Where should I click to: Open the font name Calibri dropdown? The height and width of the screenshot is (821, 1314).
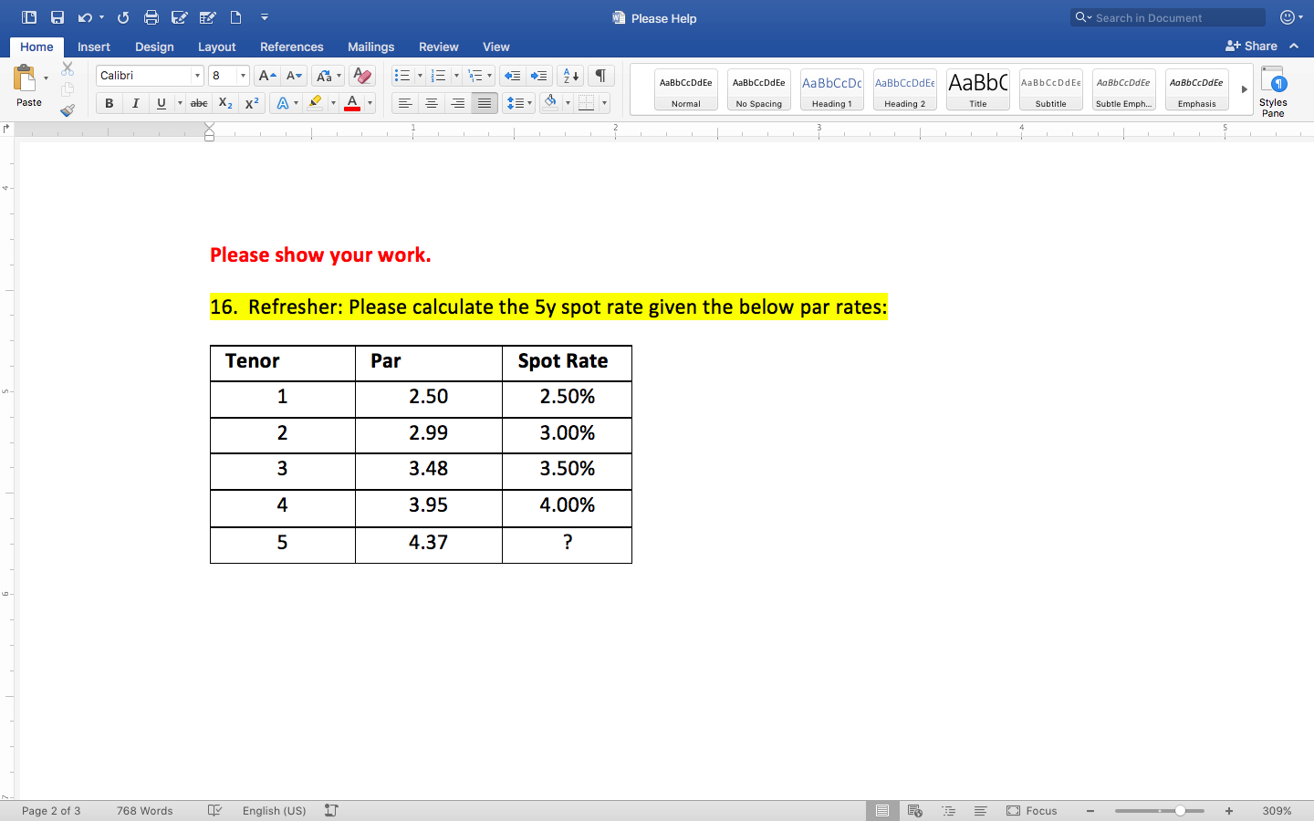tap(197, 76)
